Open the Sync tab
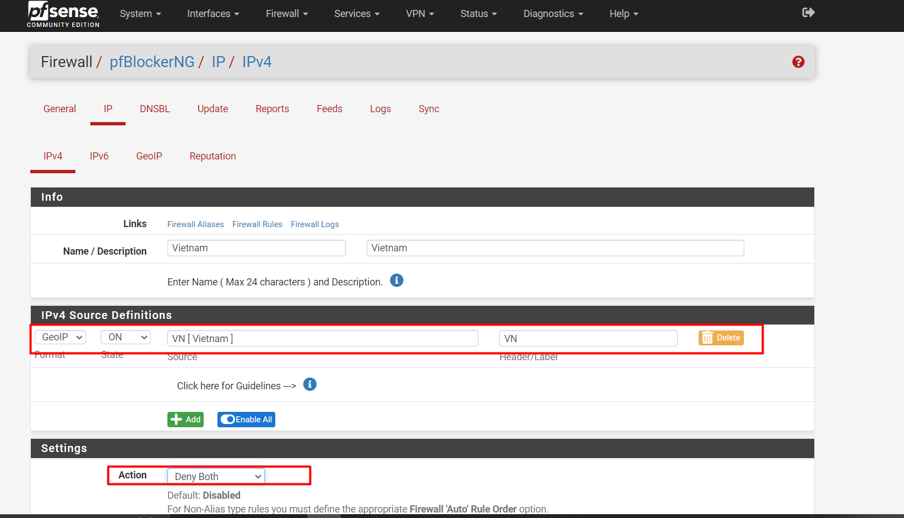 (x=429, y=109)
